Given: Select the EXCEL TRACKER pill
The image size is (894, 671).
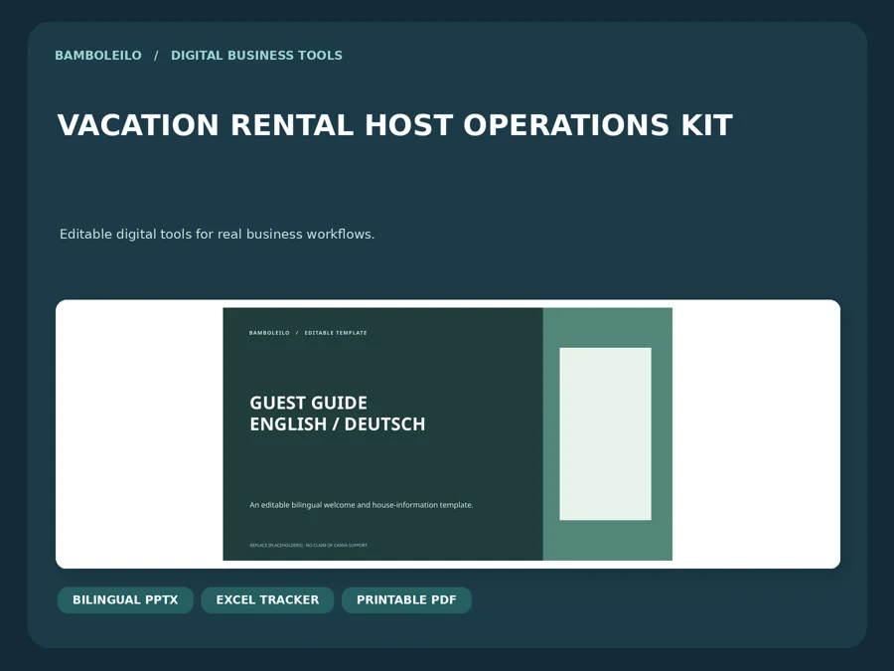Looking at the screenshot, I should coord(267,600).
